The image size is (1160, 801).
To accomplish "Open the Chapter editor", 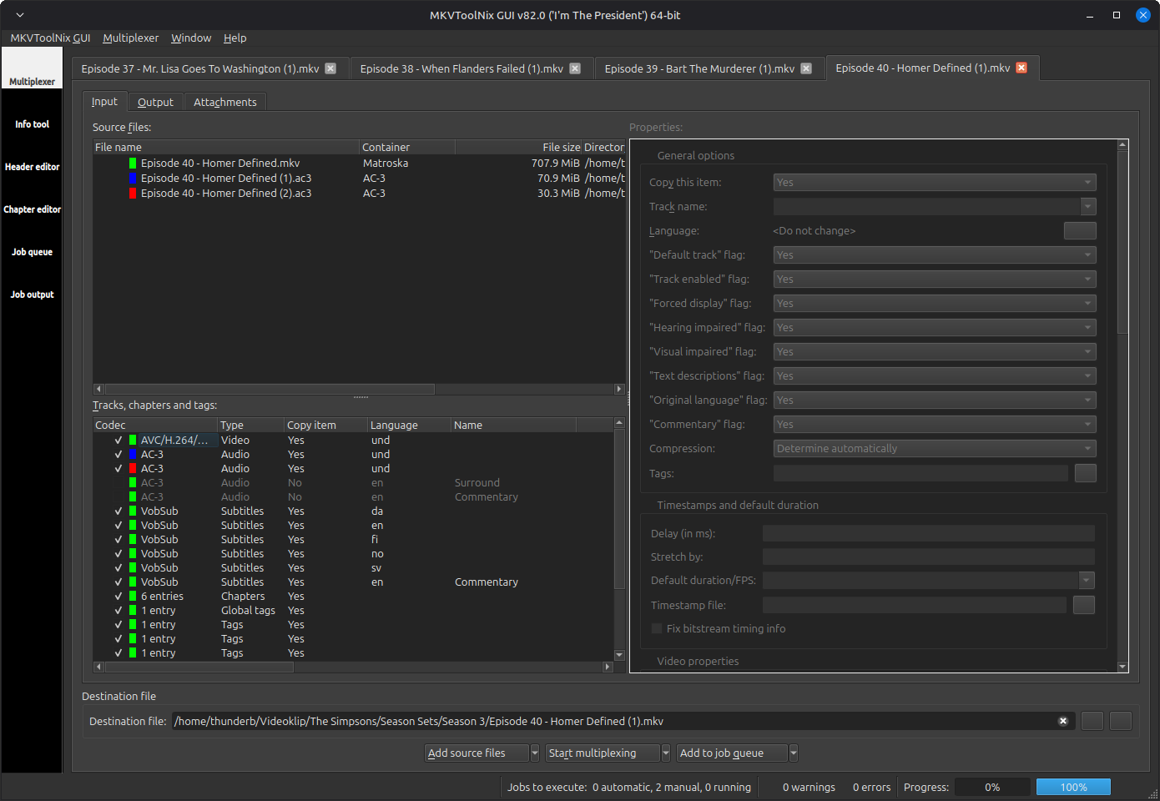I will (x=32, y=209).
